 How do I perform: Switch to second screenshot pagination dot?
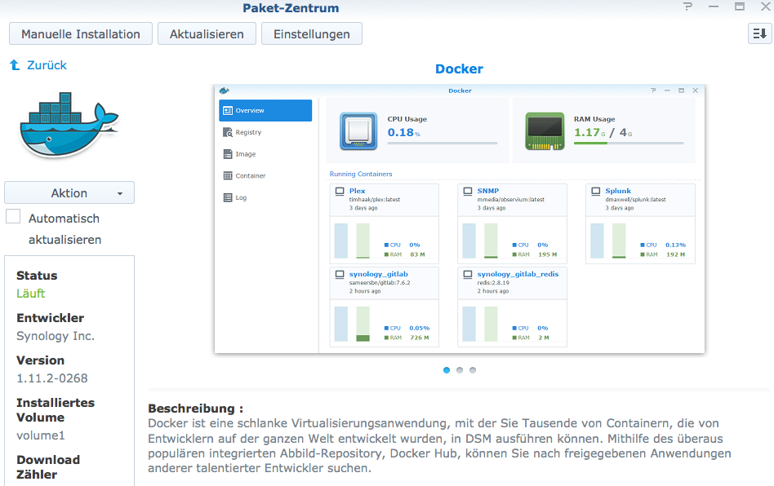click(460, 370)
